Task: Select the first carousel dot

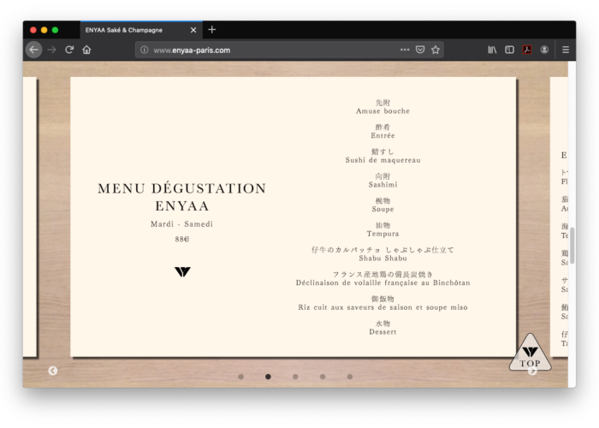Action: [x=240, y=377]
